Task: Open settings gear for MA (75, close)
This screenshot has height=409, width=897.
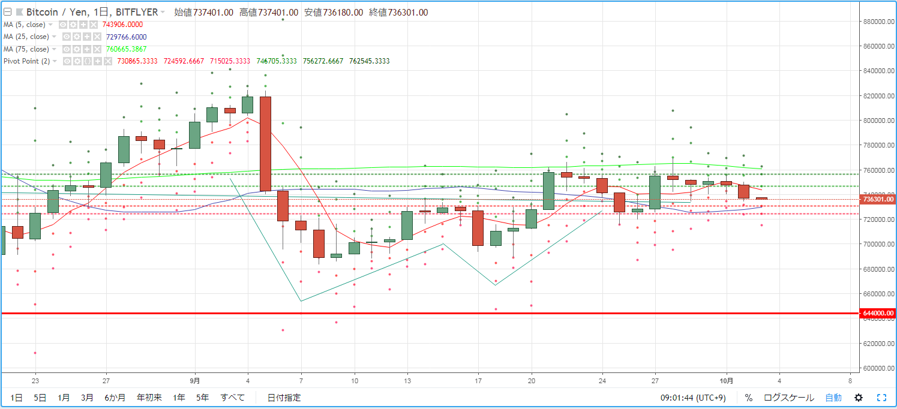Action: coord(77,49)
